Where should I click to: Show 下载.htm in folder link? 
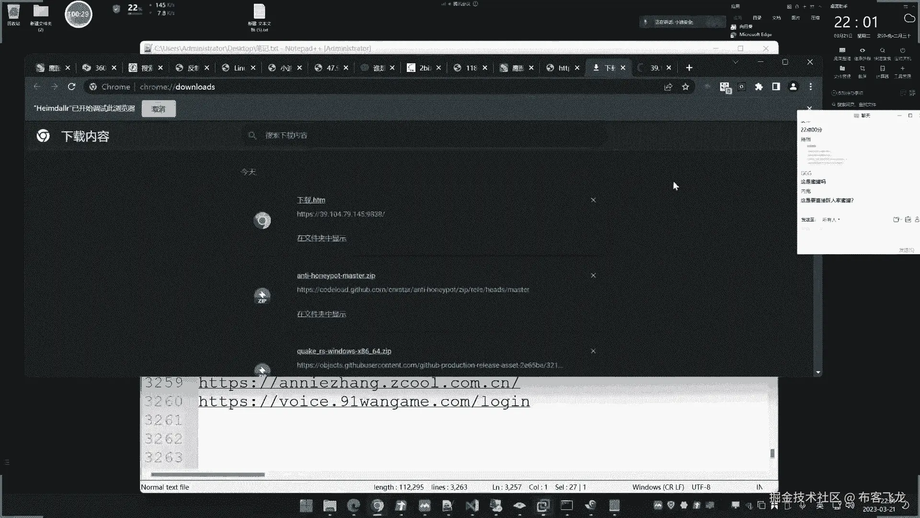(321, 238)
